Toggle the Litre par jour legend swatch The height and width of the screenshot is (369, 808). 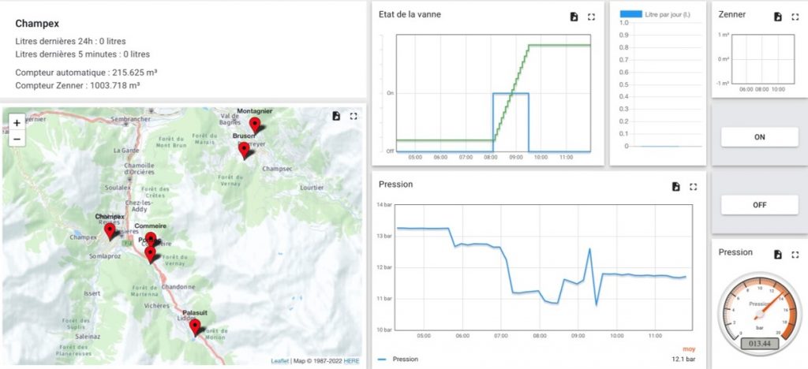[x=630, y=14]
